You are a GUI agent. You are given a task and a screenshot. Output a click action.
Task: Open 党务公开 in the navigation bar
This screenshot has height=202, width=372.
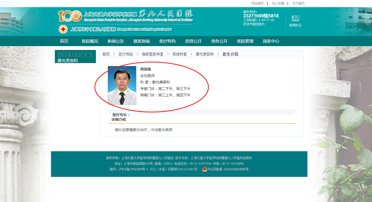[x=219, y=41]
